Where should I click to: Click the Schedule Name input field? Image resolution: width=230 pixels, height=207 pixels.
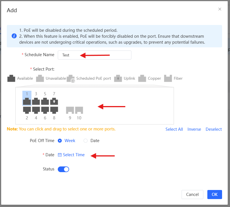[94, 55]
